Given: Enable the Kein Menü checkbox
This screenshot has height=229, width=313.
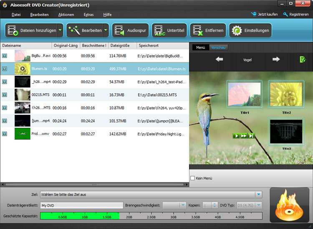Looking at the screenshot, I should 192,178.
